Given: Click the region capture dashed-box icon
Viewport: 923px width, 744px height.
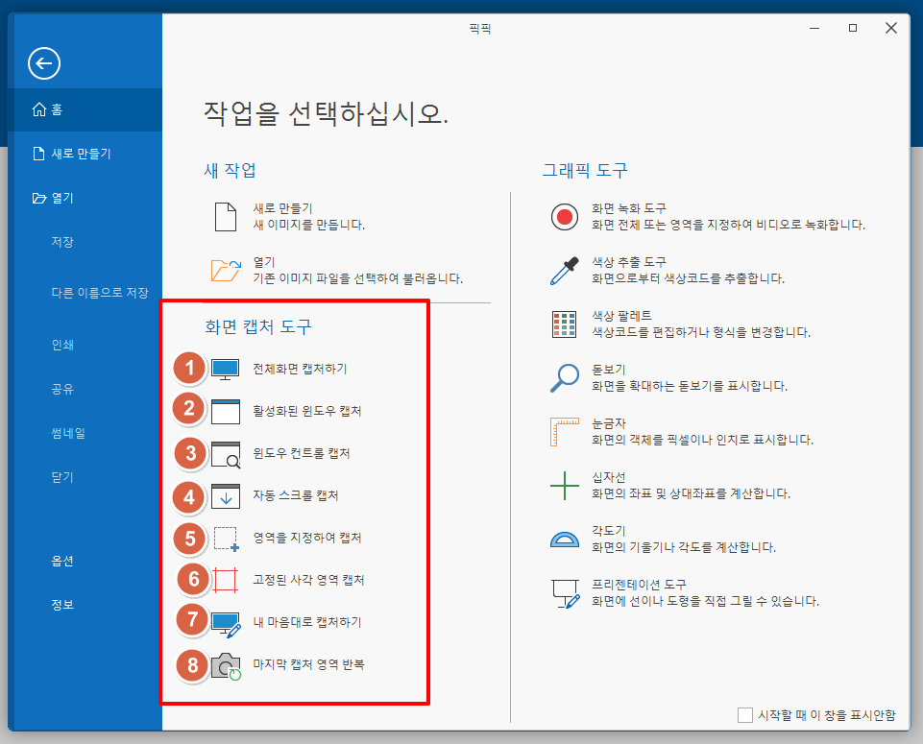Looking at the screenshot, I should click(226, 539).
